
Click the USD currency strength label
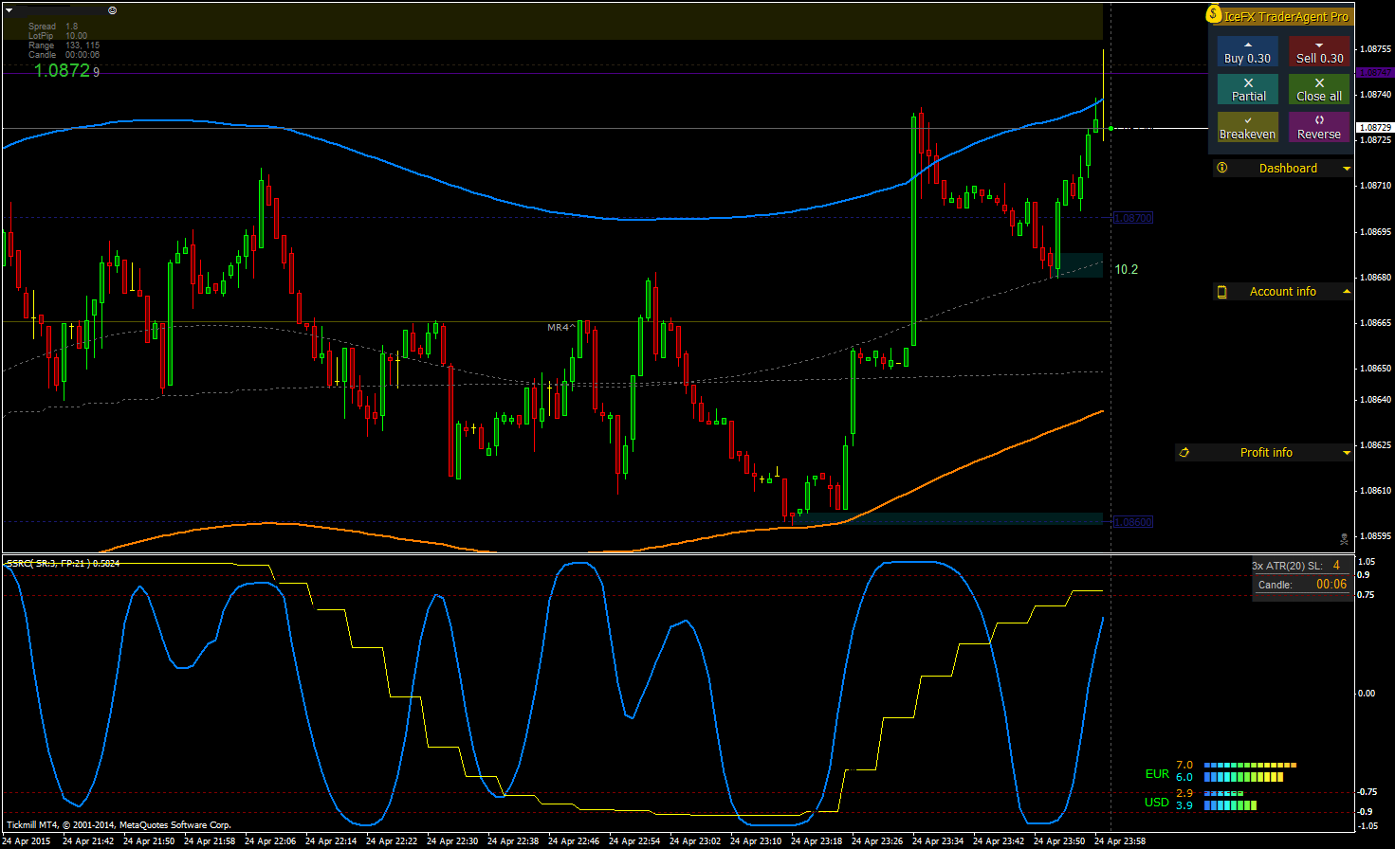[x=1157, y=803]
